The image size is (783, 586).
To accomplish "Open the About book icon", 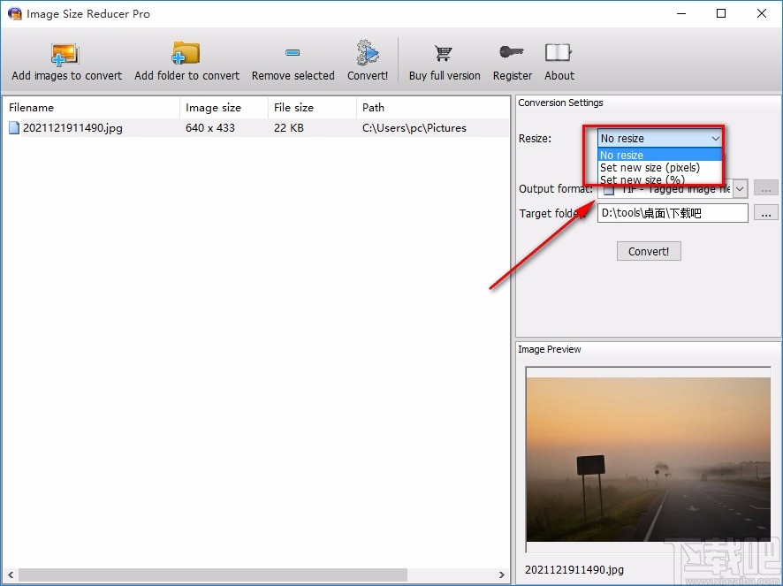I will pyautogui.click(x=559, y=54).
